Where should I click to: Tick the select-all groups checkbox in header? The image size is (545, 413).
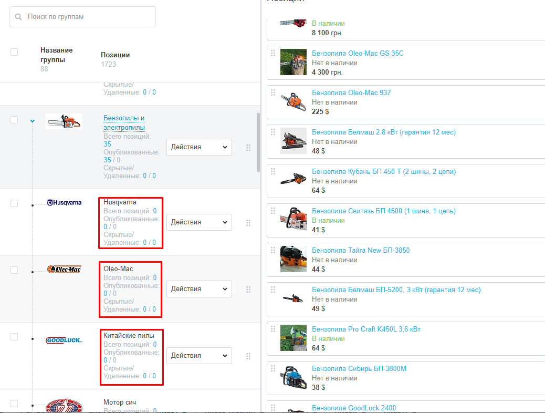coord(14,52)
